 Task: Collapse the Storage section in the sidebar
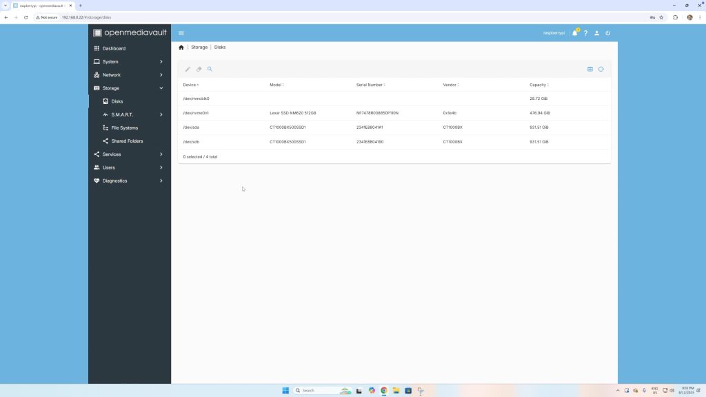pos(128,88)
